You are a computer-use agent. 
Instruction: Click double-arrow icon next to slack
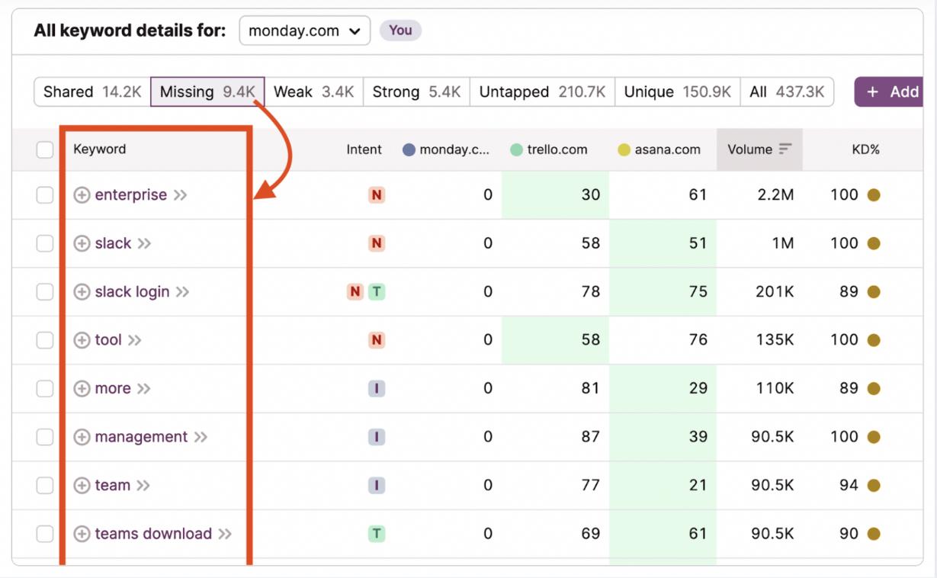coord(144,243)
